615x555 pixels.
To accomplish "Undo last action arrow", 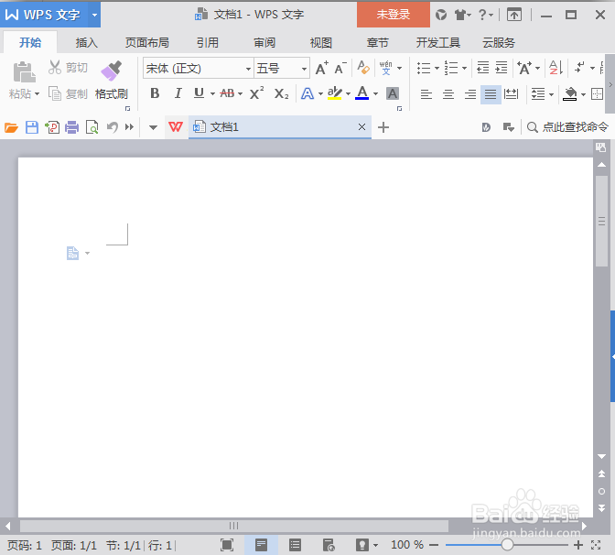I will [113, 127].
